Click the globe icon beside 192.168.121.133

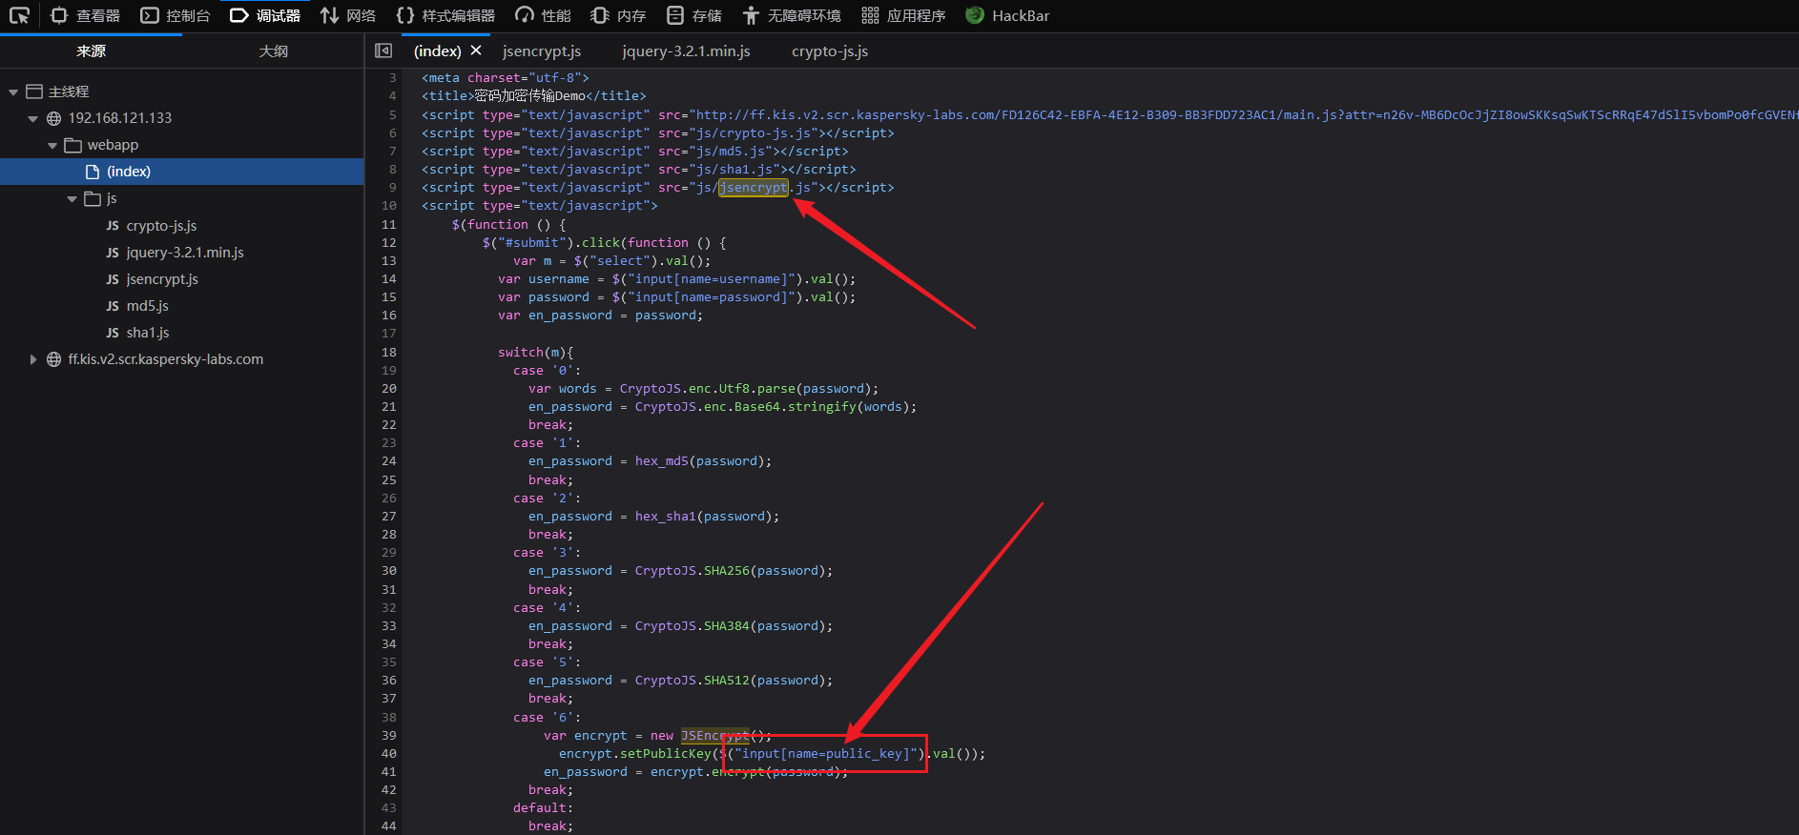pyautogui.click(x=54, y=118)
